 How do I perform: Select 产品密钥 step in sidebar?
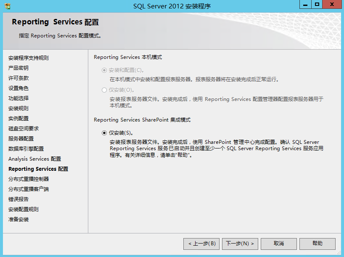point(19,68)
